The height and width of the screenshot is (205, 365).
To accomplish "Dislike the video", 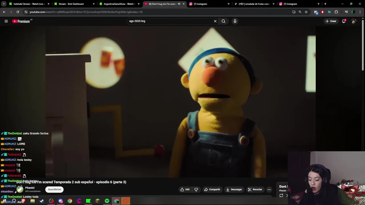I will [x=196, y=189].
